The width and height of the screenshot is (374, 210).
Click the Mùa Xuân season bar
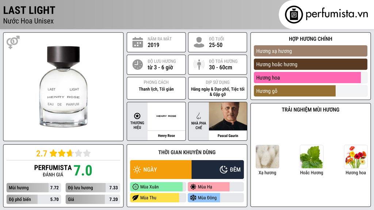158,187
